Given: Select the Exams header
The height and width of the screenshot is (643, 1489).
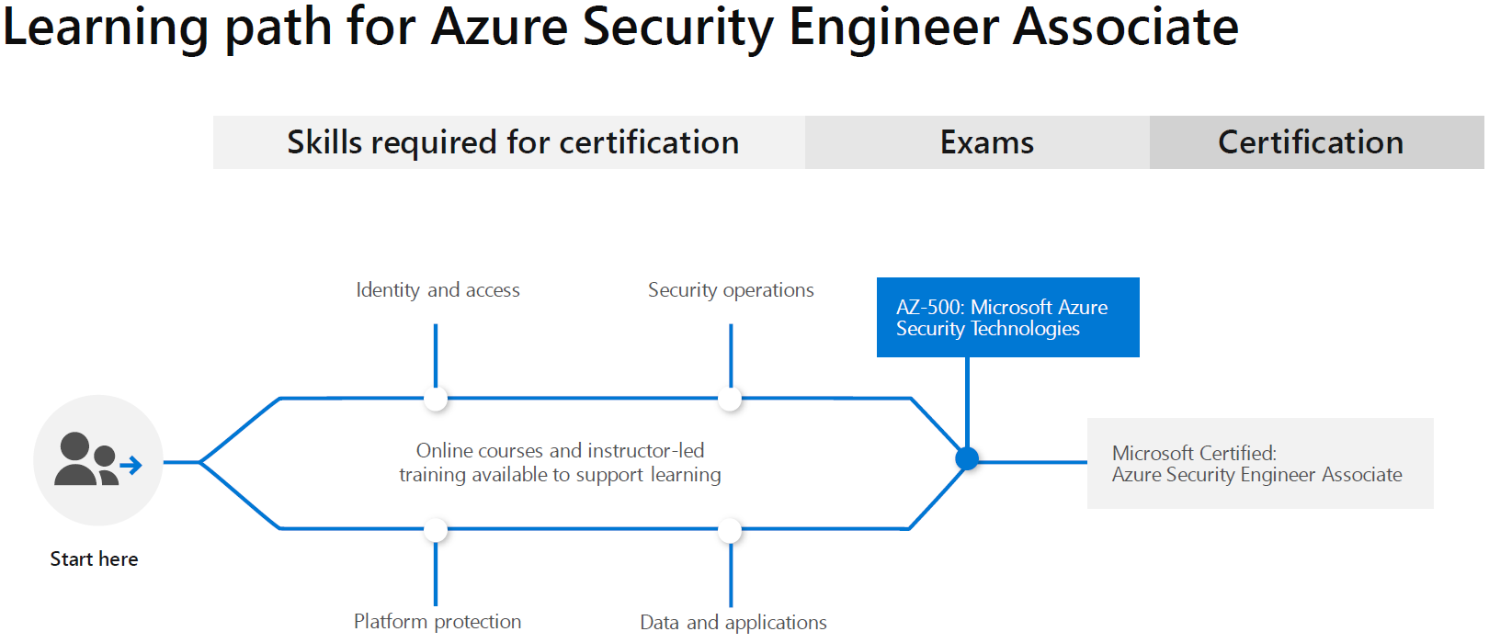Looking at the screenshot, I should click(986, 142).
